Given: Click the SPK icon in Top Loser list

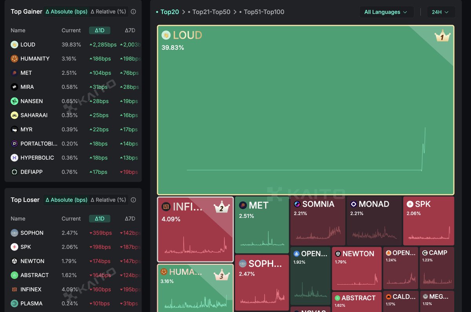Looking at the screenshot, I should 15,247.
